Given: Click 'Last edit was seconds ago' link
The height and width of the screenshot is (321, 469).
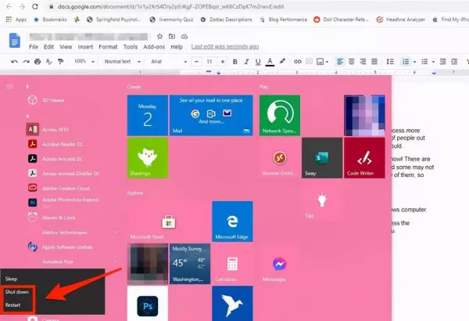Looking at the screenshot, I should coord(225,47).
